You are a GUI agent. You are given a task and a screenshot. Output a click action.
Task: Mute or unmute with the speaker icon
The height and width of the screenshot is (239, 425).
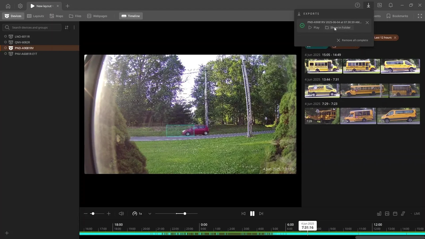[121, 214]
